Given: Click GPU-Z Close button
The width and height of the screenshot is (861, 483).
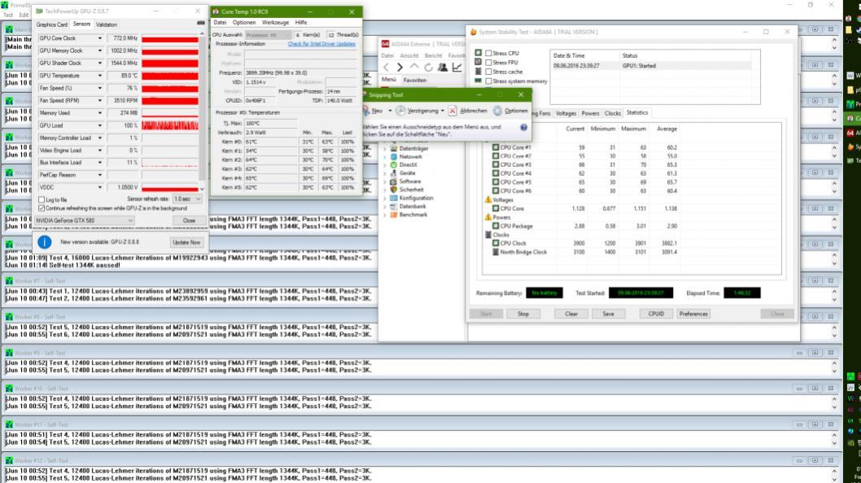Looking at the screenshot, I should pyautogui.click(x=189, y=221).
